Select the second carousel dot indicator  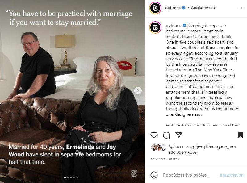pyautogui.click(x=68, y=177)
